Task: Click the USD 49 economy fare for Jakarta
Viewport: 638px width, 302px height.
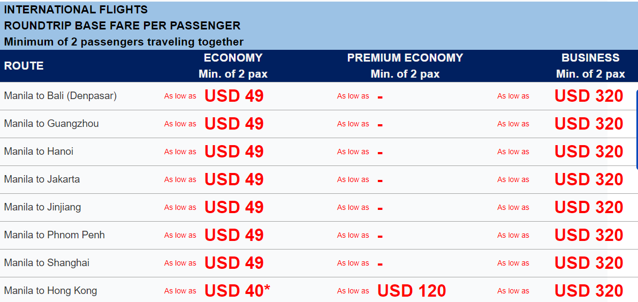Action: pyautogui.click(x=234, y=179)
